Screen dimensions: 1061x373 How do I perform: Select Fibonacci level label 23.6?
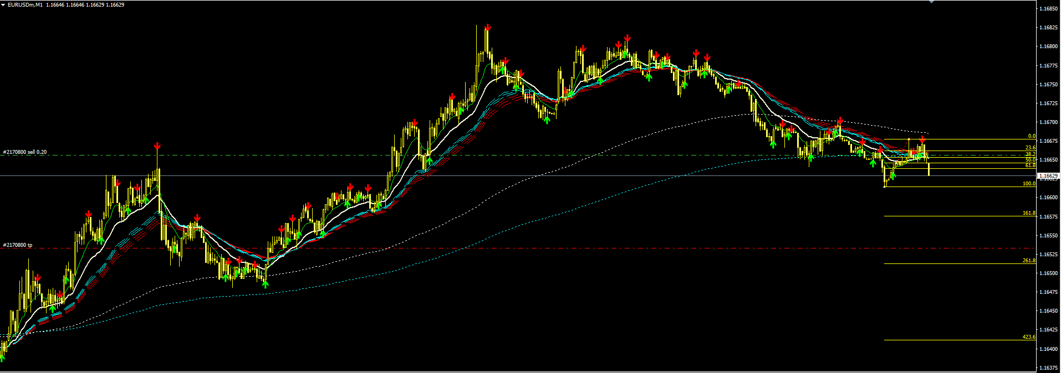(1031, 148)
